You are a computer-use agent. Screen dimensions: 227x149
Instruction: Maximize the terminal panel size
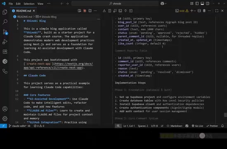(x=217, y=11)
